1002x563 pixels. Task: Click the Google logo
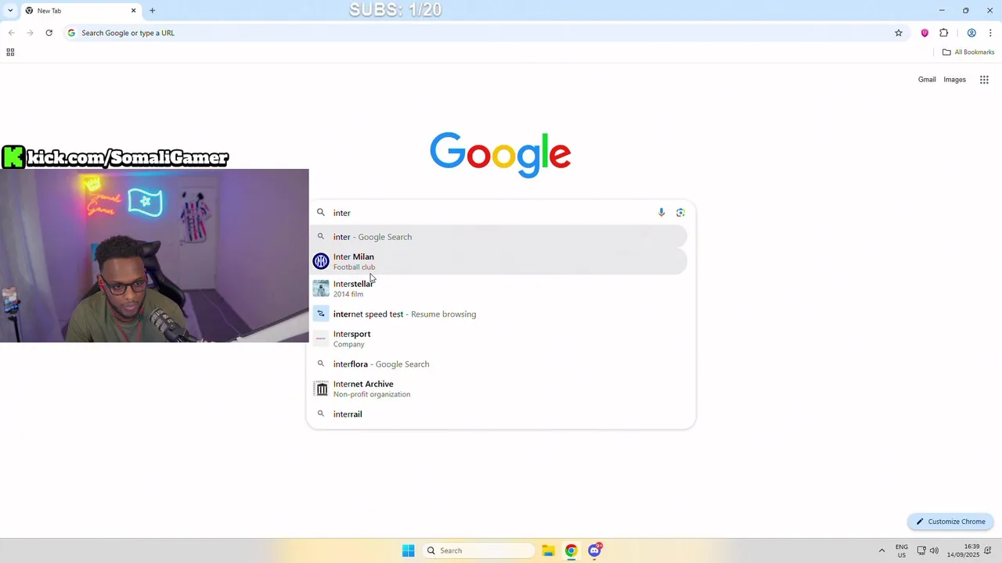[500, 154]
